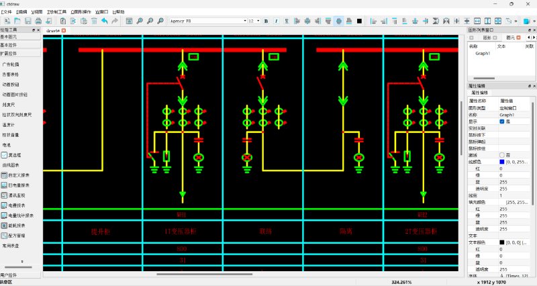537x286 pixels.
Task: Click the Undo arrow icon
Action: coord(105,21)
